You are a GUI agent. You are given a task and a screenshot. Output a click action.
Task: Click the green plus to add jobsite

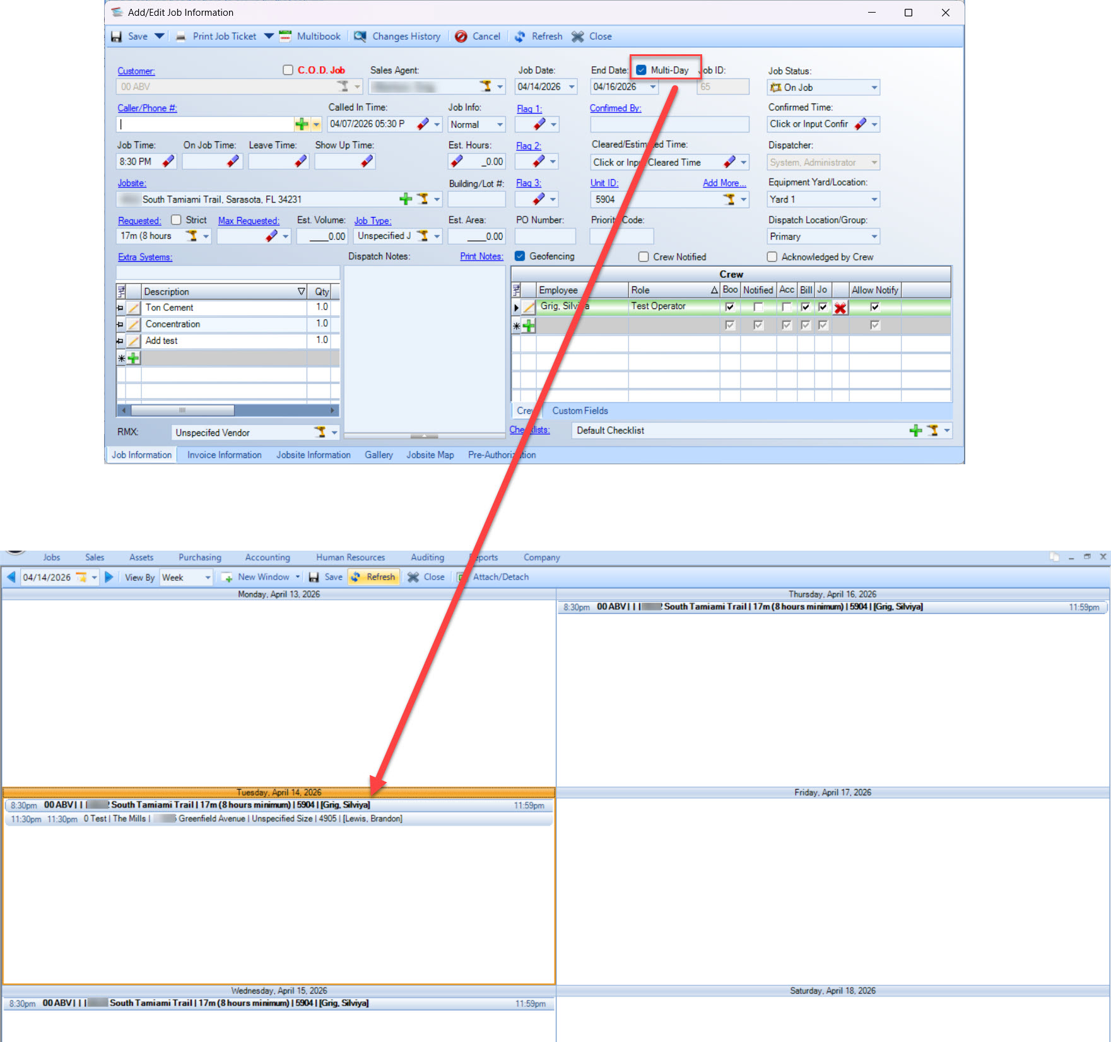[x=406, y=199]
